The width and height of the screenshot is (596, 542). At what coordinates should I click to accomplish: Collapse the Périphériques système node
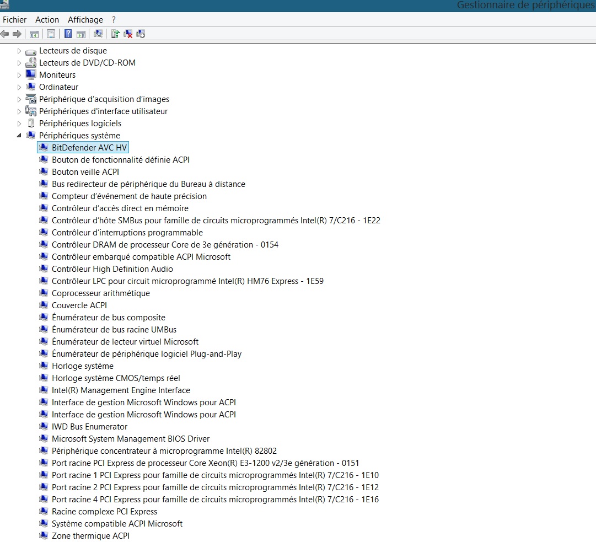point(19,136)
